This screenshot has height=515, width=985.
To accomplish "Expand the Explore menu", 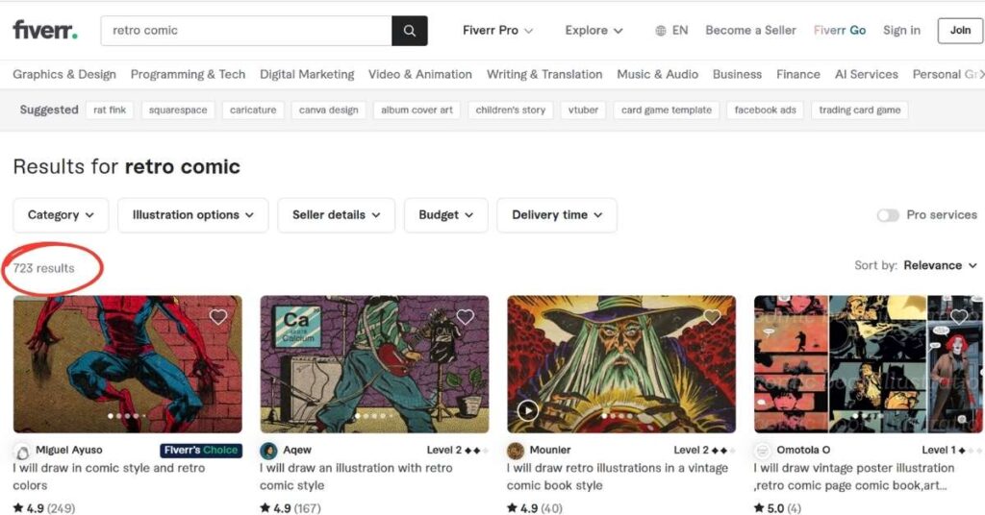I will tap(594, 30).
